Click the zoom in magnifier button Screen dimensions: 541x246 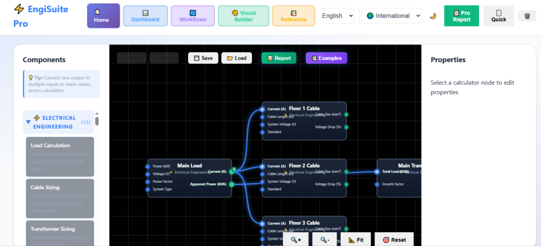[x=296, y=240]
